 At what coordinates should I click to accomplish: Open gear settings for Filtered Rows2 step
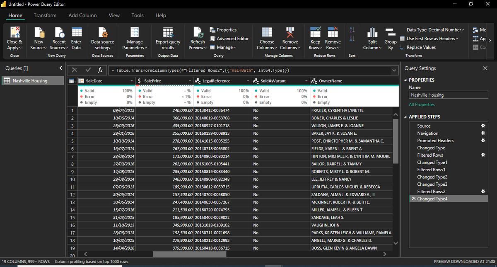pyautogui.click(x=483, y=191)
